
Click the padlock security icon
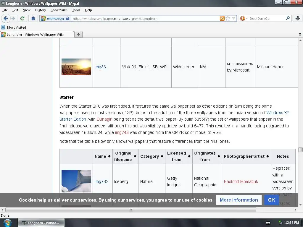click(x=68, y=19)
